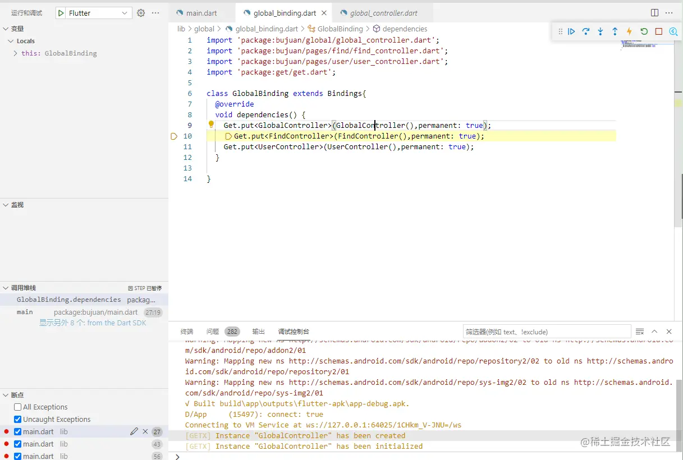Expand the this: GlobalBinding variable

click(x=15, y=53)
